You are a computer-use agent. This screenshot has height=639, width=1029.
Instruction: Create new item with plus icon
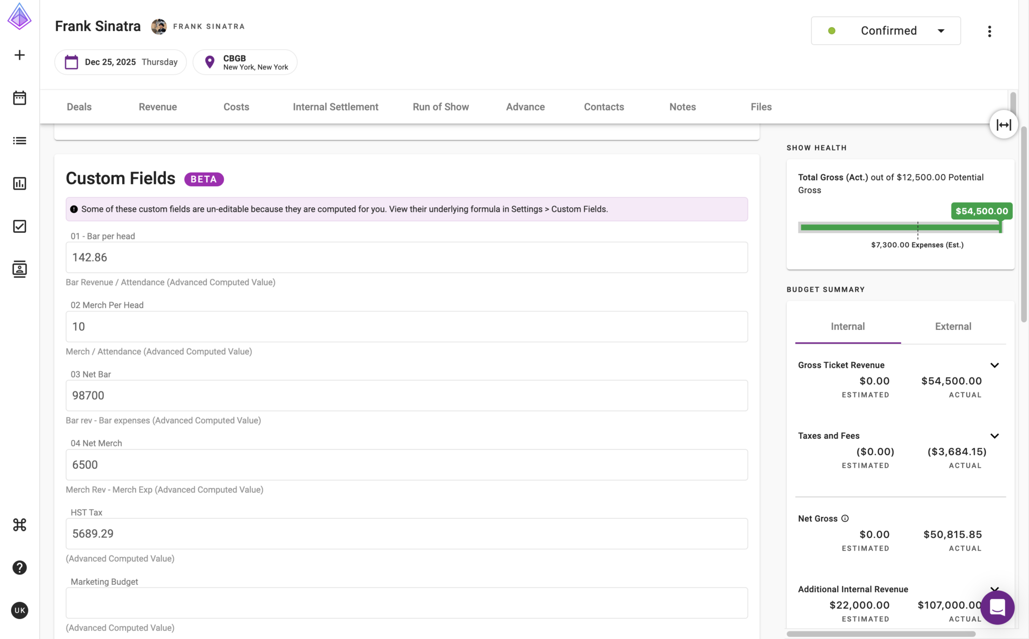point(19,55)
